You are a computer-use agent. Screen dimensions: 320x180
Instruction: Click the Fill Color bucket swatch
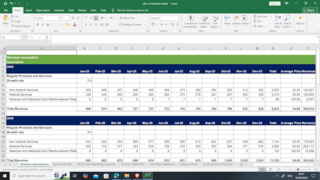[x=66, y=24]
